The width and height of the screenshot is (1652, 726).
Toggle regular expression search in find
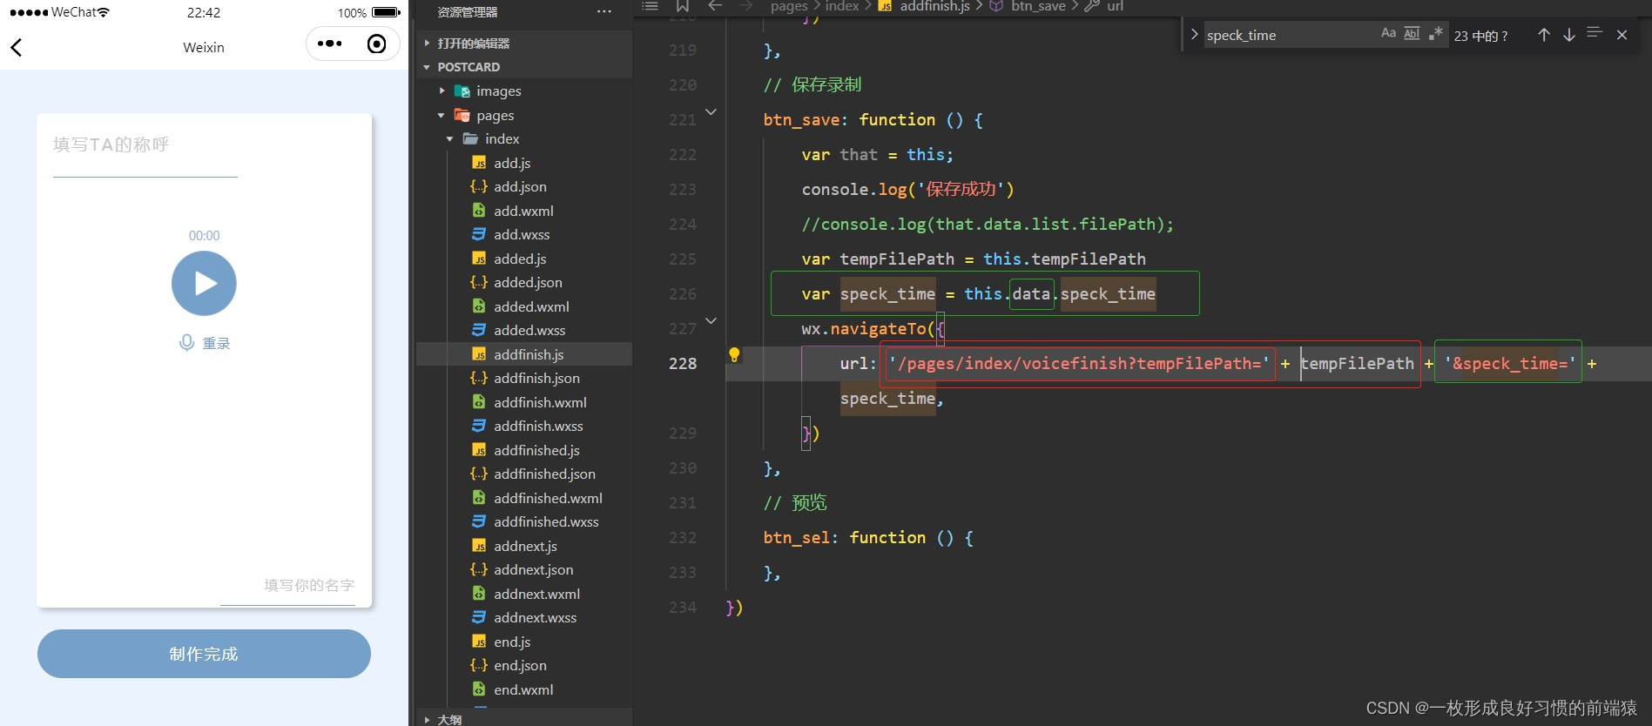pyautogui.click(x=1435, y=33)
